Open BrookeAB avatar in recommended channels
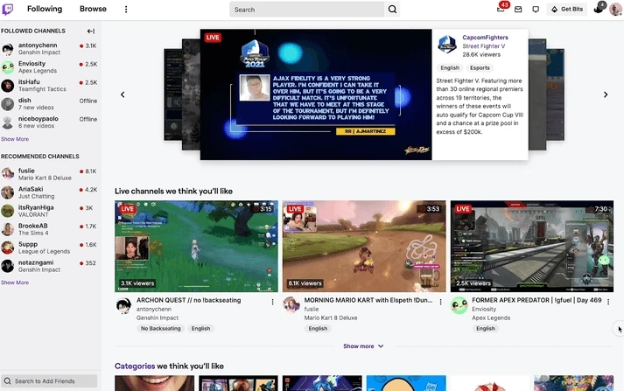Image resolution: width=624 pixels, height=391 pixels. click(x=8, y=229)
